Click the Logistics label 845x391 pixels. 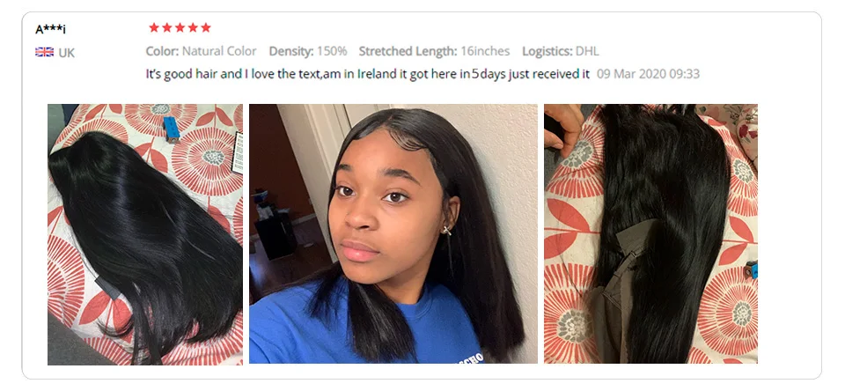547,51
